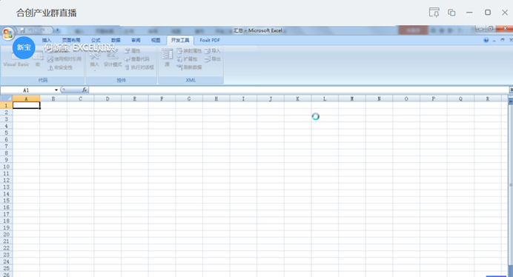513x277 pixels.
Task: Click the 新宝 presenter avatar
Action: click(x=24, y=47)
